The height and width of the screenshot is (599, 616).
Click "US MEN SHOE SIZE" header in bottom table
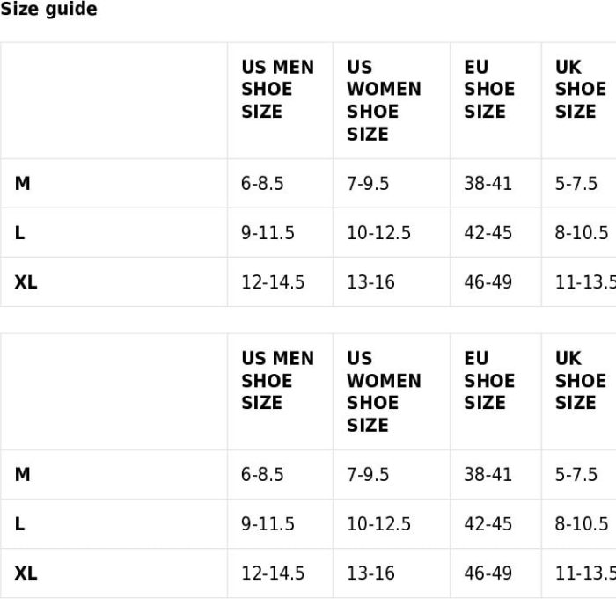pyautogui.click(x=277, y=381)
